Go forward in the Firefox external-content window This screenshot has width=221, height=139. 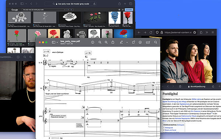coord(145,32)
